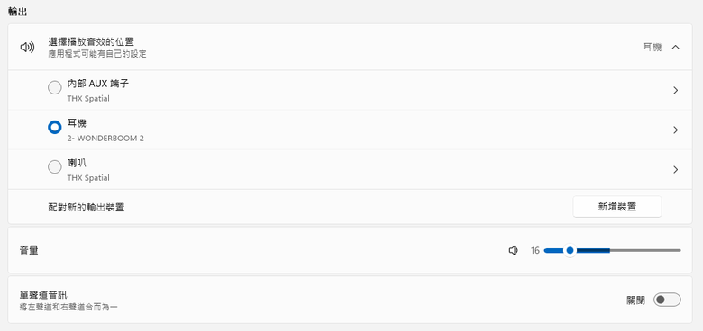Select the 內部 AUX 端子 radio button

click(x=55, y=87)
